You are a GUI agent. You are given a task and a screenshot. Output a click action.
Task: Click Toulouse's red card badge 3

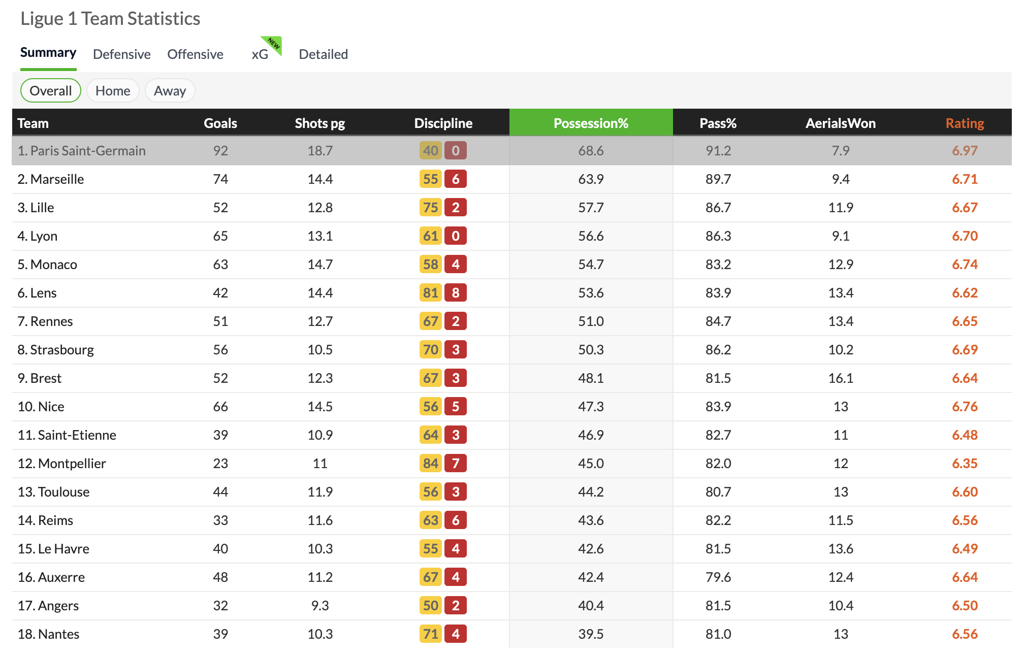[x=456, y=492]
